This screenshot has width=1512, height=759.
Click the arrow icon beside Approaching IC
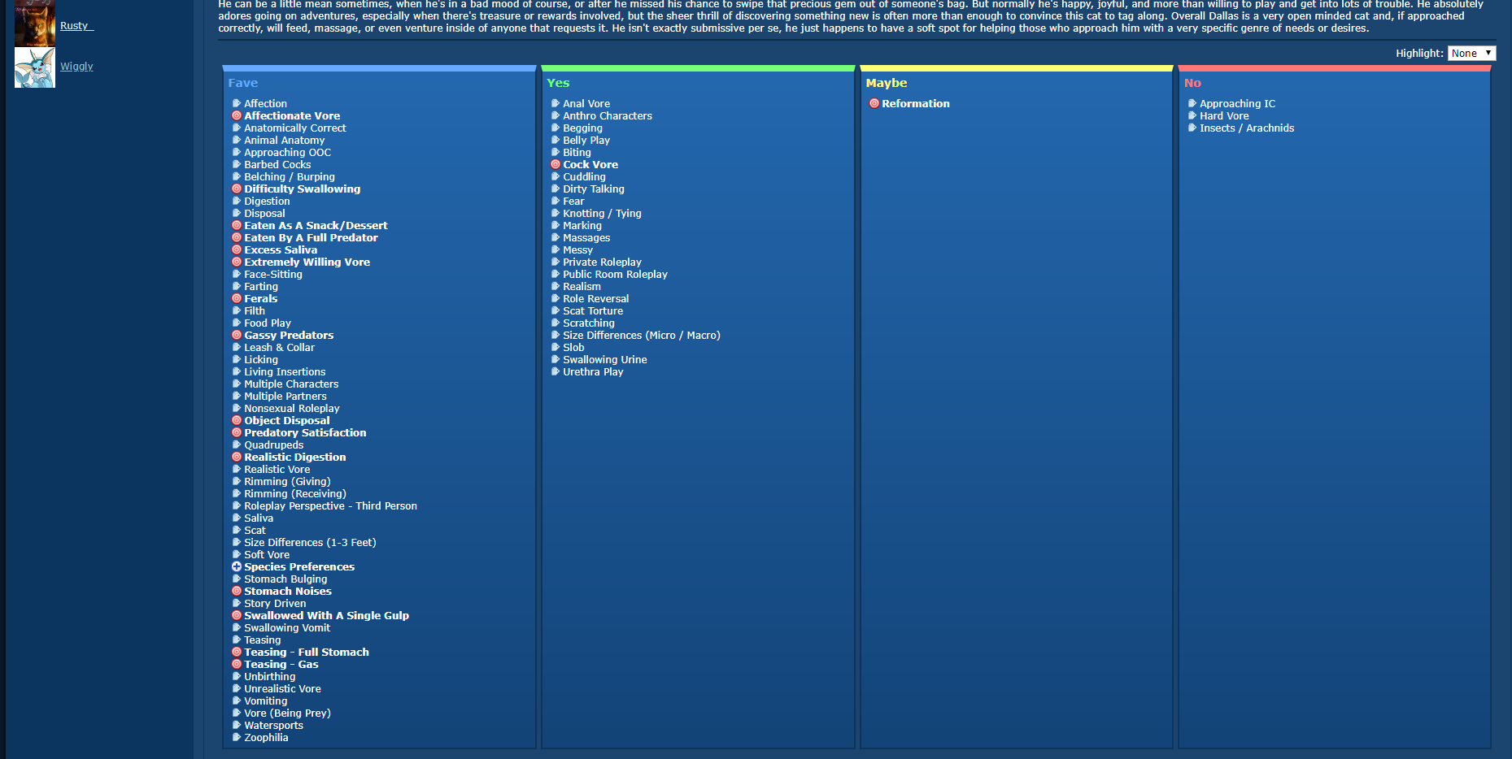click(x=1192, y=103)
